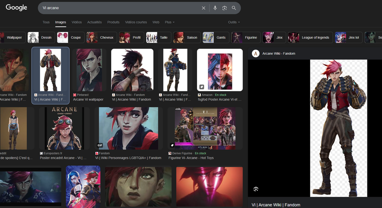Open the Outils dropdown

(x=234, y=22)
